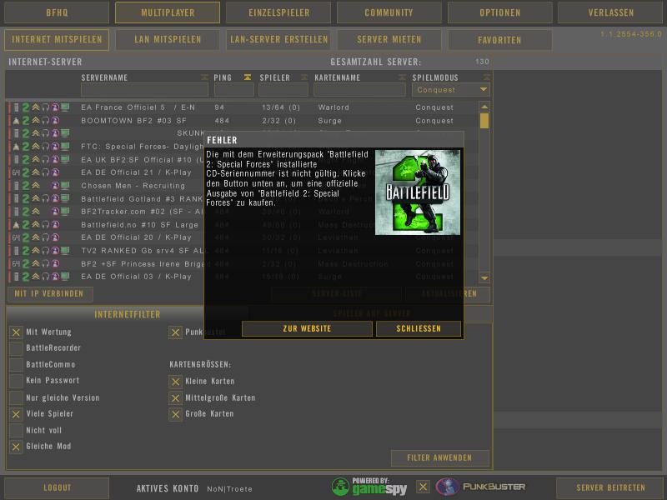Enable the BattleRecorder filter checkbox
This screenshot has width=667, height=500.
pyautogui.click(x=16, y=348)
